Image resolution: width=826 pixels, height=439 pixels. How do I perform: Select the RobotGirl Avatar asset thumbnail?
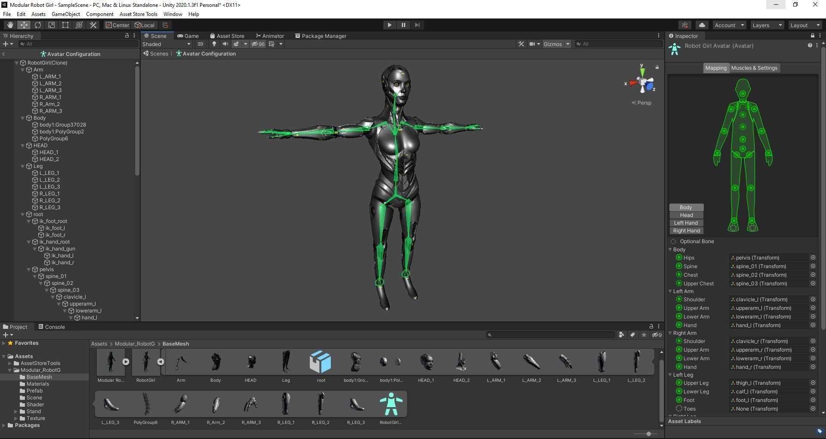click(x=391, y=404)
